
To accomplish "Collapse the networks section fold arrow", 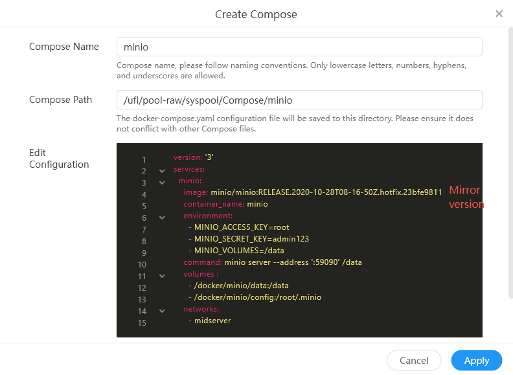I will click(162, 311).
